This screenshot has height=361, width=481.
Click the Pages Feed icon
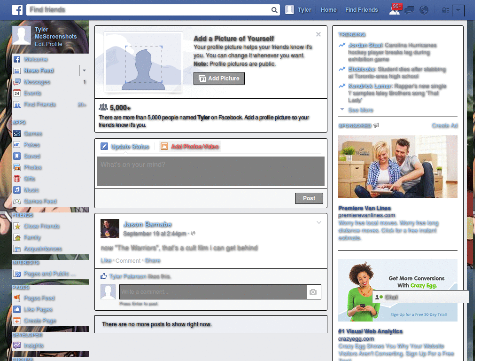pyautogui.click(x=17, y=298)
